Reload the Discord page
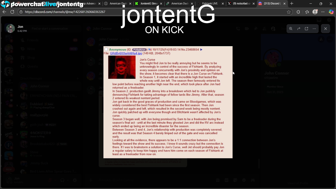 coord(12,12)
